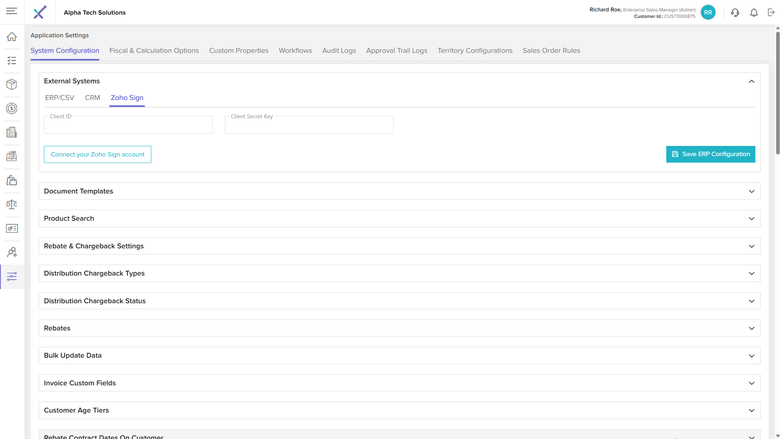Viewport: 781px width, 439px height.
Task: Go to Home via sidebar house icon
Action: [12, 37]
